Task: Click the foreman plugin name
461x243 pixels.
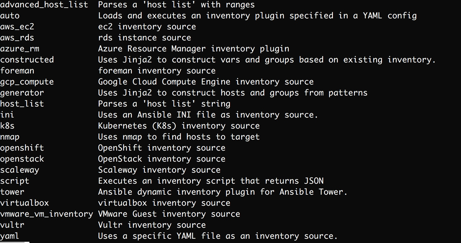Action: coord(17,71)
